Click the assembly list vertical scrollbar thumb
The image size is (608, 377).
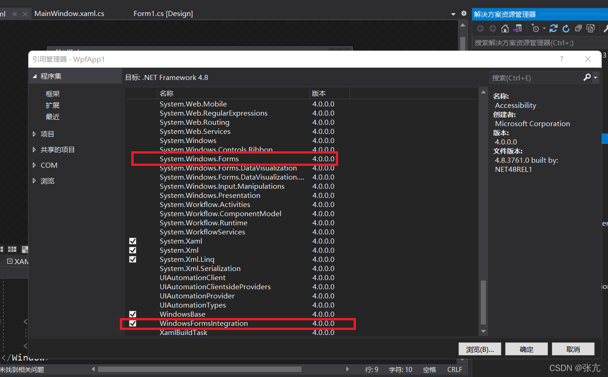[484, 302]
